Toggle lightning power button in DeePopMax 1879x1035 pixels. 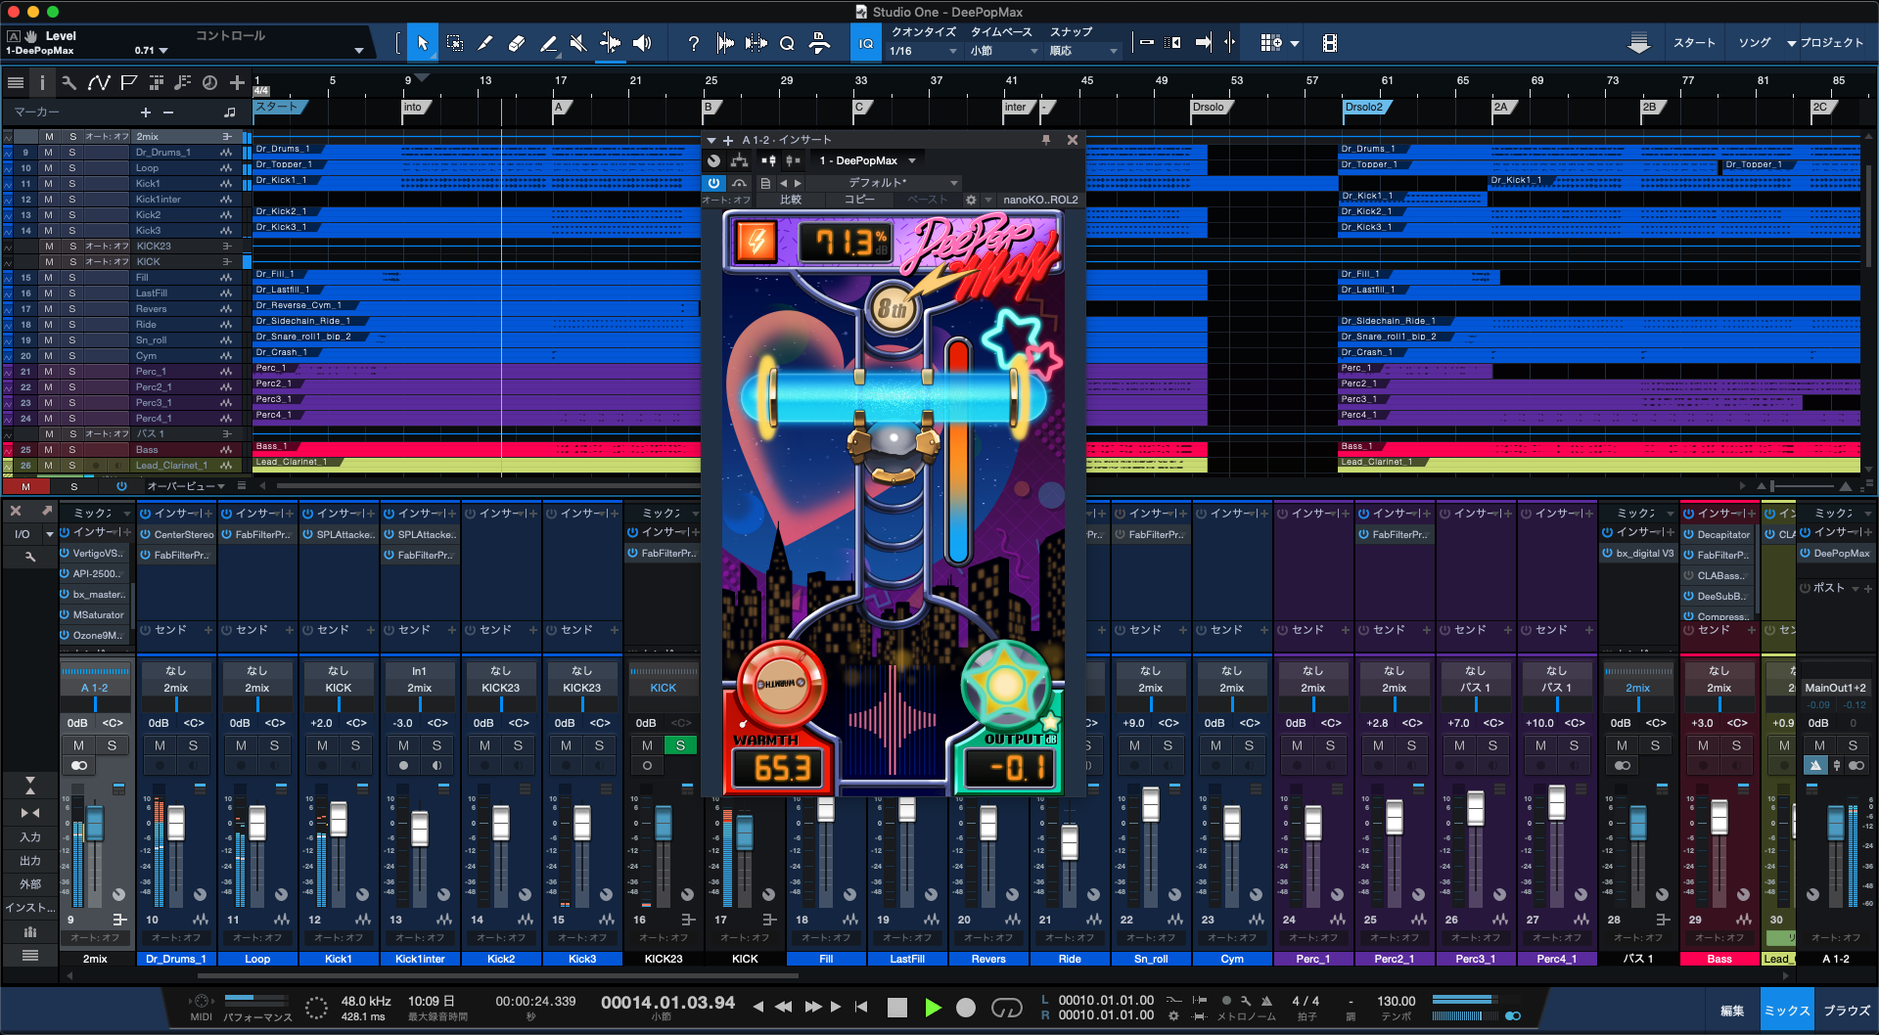pos(756,241)
